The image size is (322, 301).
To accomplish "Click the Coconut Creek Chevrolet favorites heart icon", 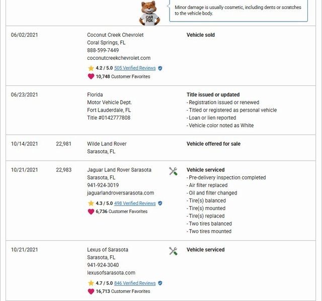I will pyautogui.click(x=91, y=76).
